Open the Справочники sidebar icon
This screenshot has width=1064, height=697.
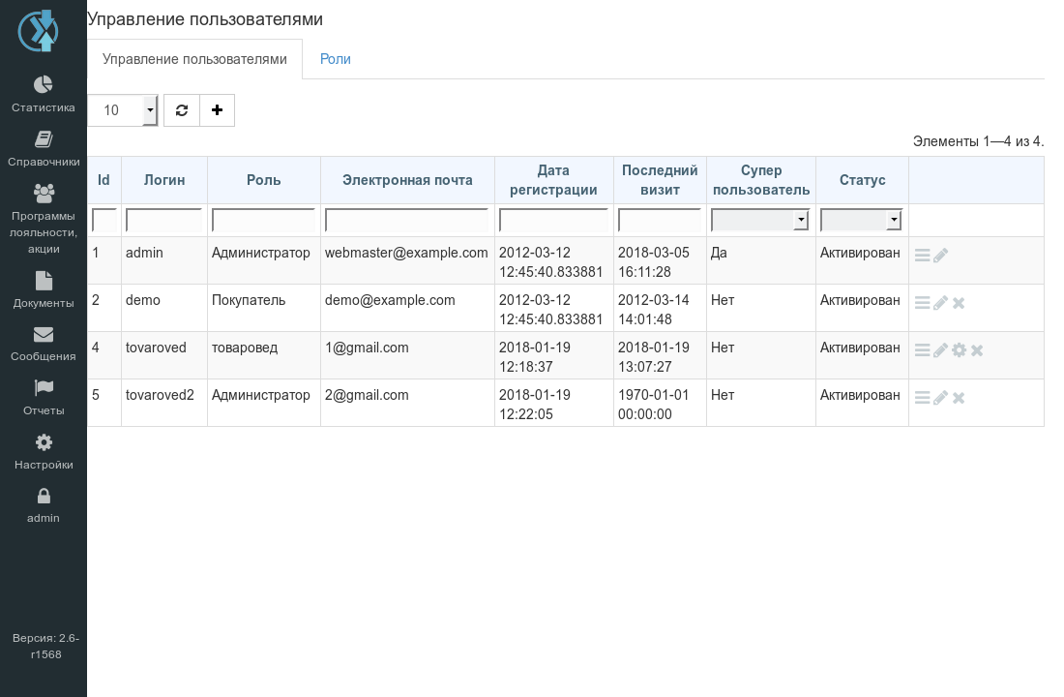tap(44, 139)
